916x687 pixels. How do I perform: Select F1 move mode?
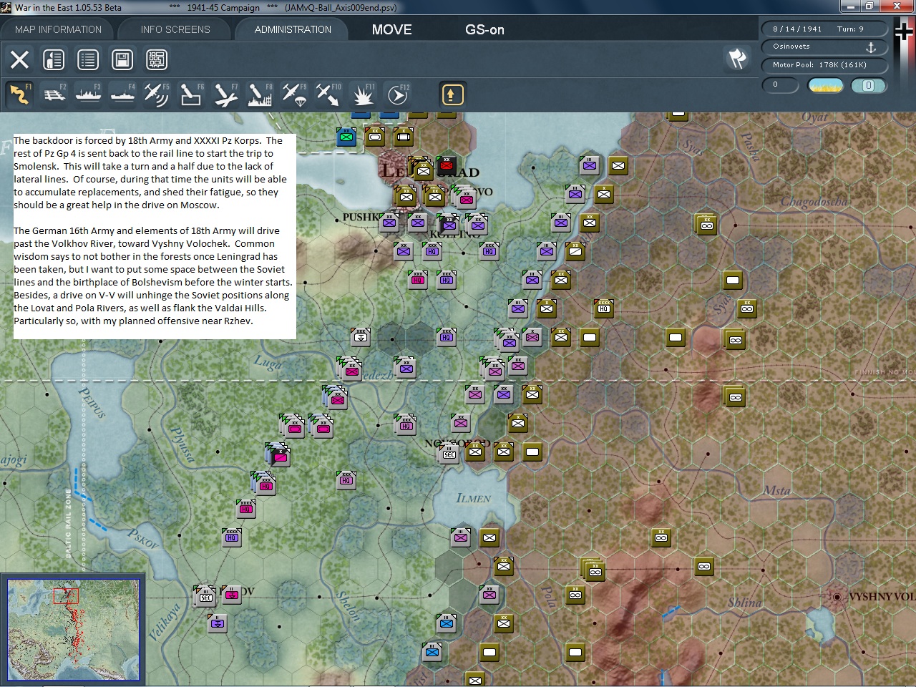(19, 94)
